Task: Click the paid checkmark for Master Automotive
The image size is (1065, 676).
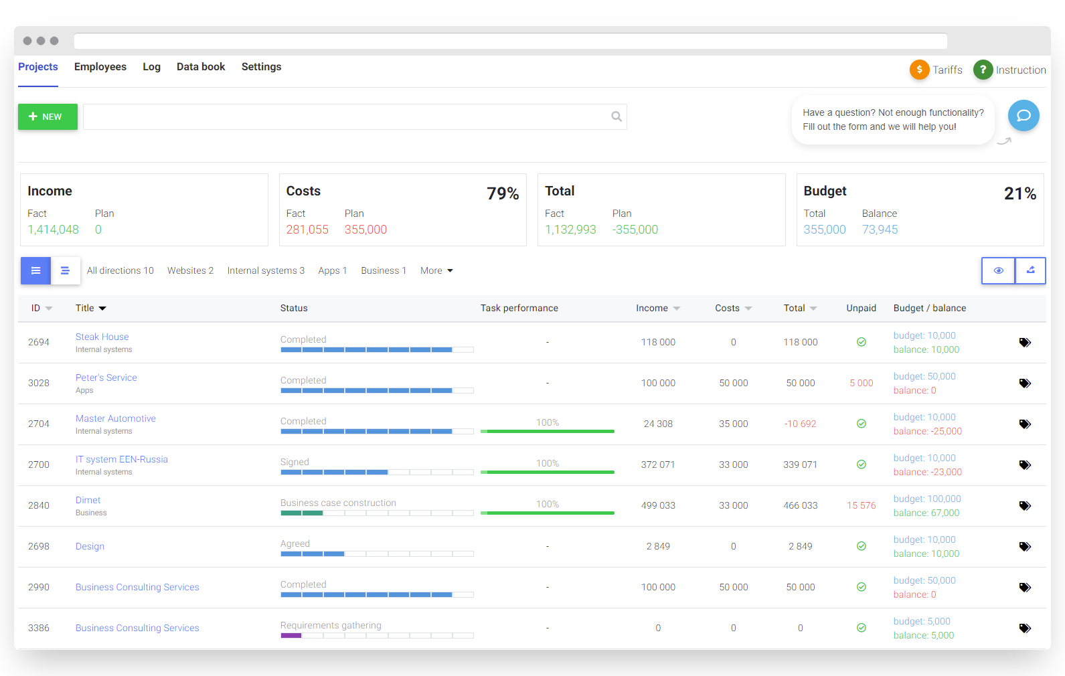Action: click(861, 424)
